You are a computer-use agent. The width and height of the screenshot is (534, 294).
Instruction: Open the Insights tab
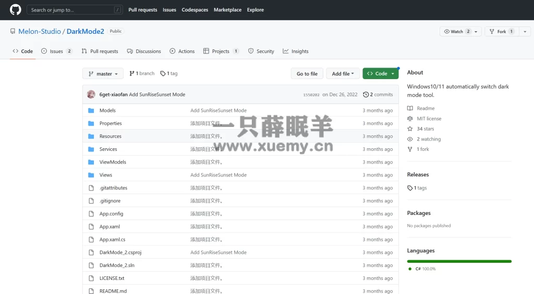coord(296,52)
